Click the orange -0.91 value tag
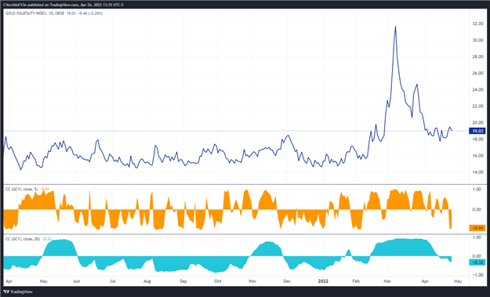Screen dimensions: 490x297 coord(477,228)
